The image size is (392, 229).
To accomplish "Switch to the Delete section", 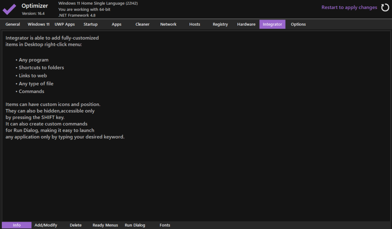I will pyautogui.click(x=76, y=225).
